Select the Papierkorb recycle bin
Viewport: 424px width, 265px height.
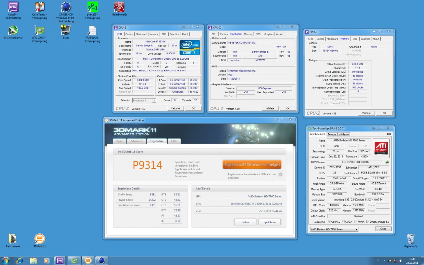click(x=410, y=241)
